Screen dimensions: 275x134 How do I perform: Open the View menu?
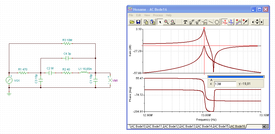point(147,15)
